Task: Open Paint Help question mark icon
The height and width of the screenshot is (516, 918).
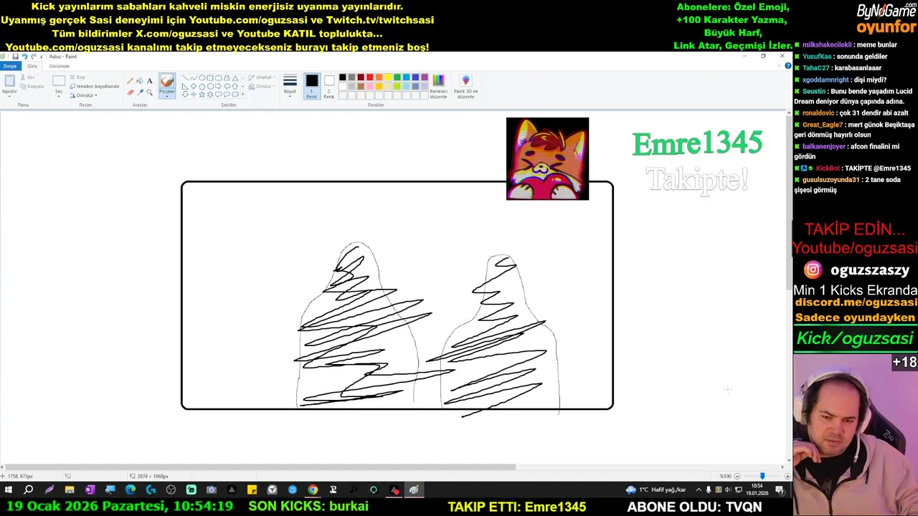Action: tap(787, 66)
